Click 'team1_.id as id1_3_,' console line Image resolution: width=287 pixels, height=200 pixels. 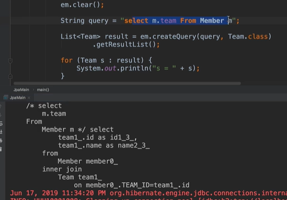click(97, 138)
